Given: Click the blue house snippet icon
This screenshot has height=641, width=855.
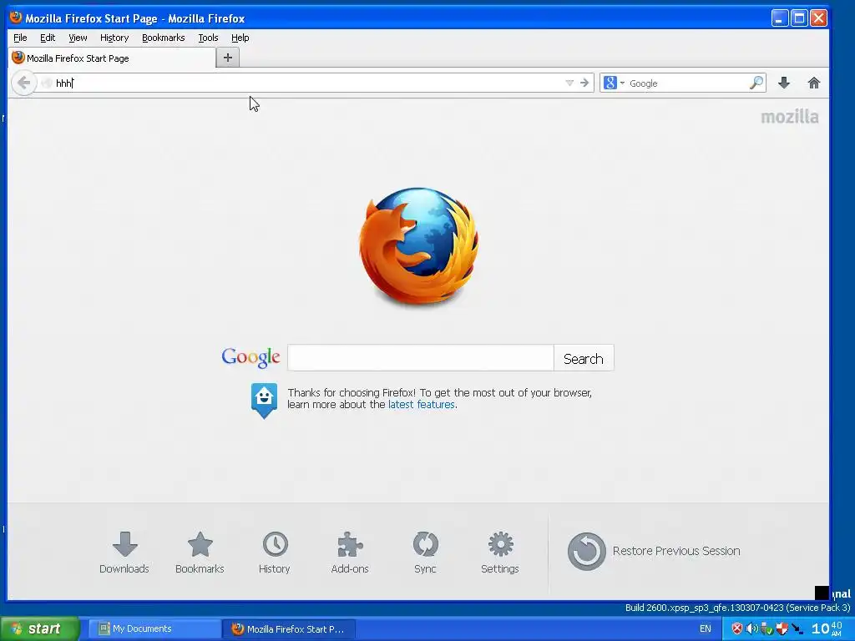Looking at the screenshot, I should (x=264, y=400).
